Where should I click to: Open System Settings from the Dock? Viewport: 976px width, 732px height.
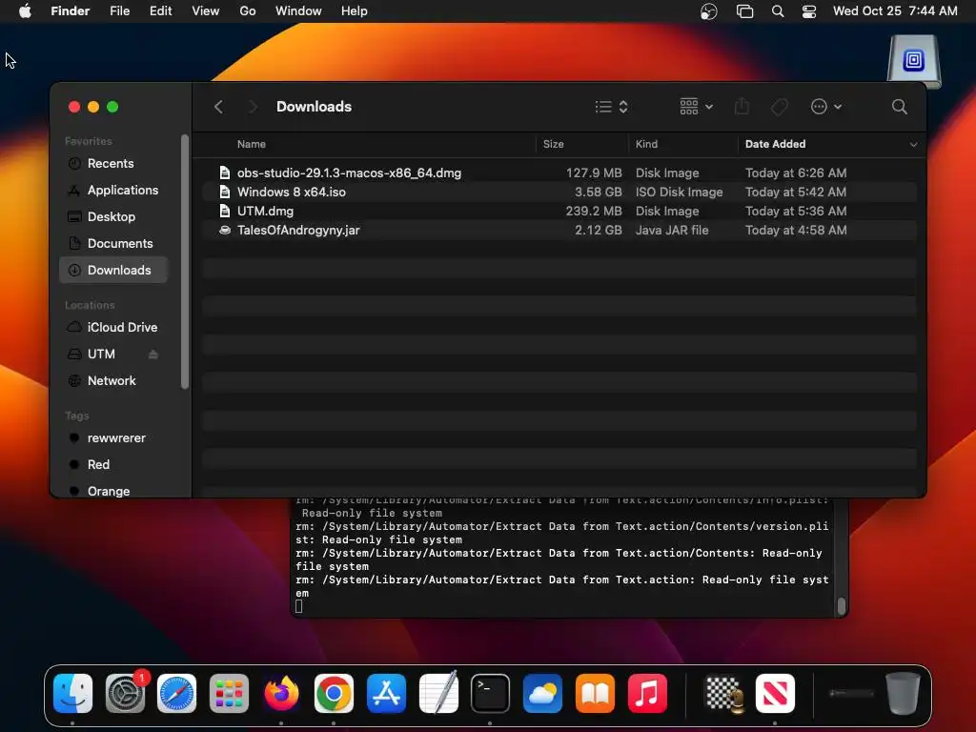(x=125, y=693)
